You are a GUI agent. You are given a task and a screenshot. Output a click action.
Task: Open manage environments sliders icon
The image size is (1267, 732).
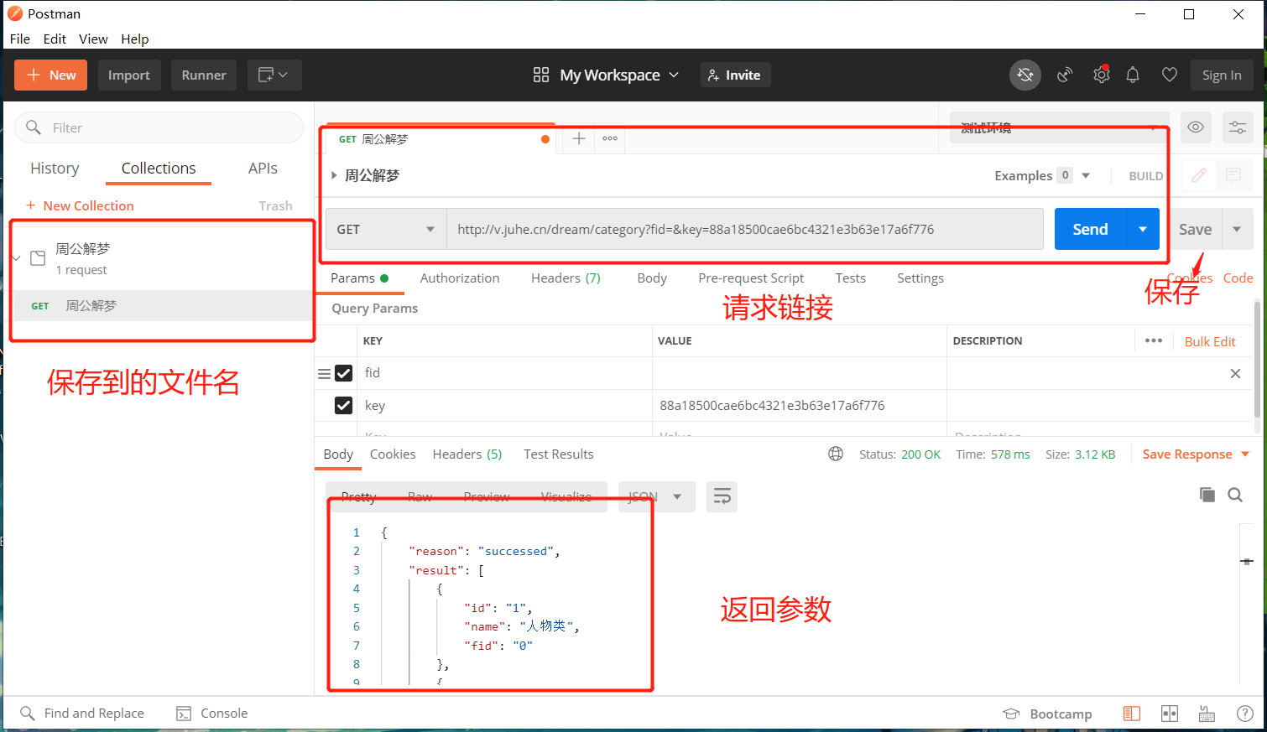[x=1238, y=127]
